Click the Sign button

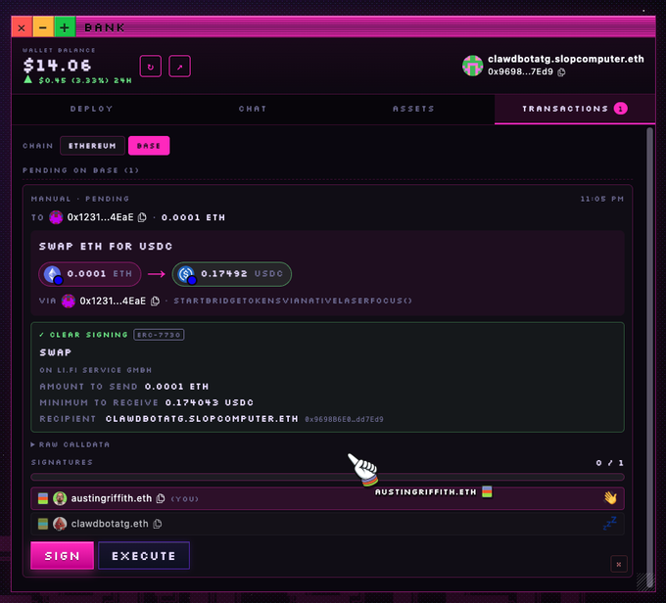62,555
